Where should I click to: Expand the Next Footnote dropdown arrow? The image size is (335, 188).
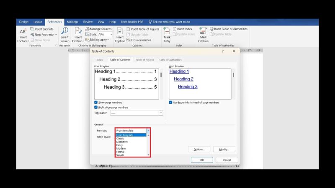point(56,35)
